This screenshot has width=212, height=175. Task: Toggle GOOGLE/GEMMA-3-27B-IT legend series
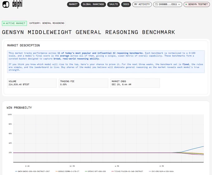[67, 171]
